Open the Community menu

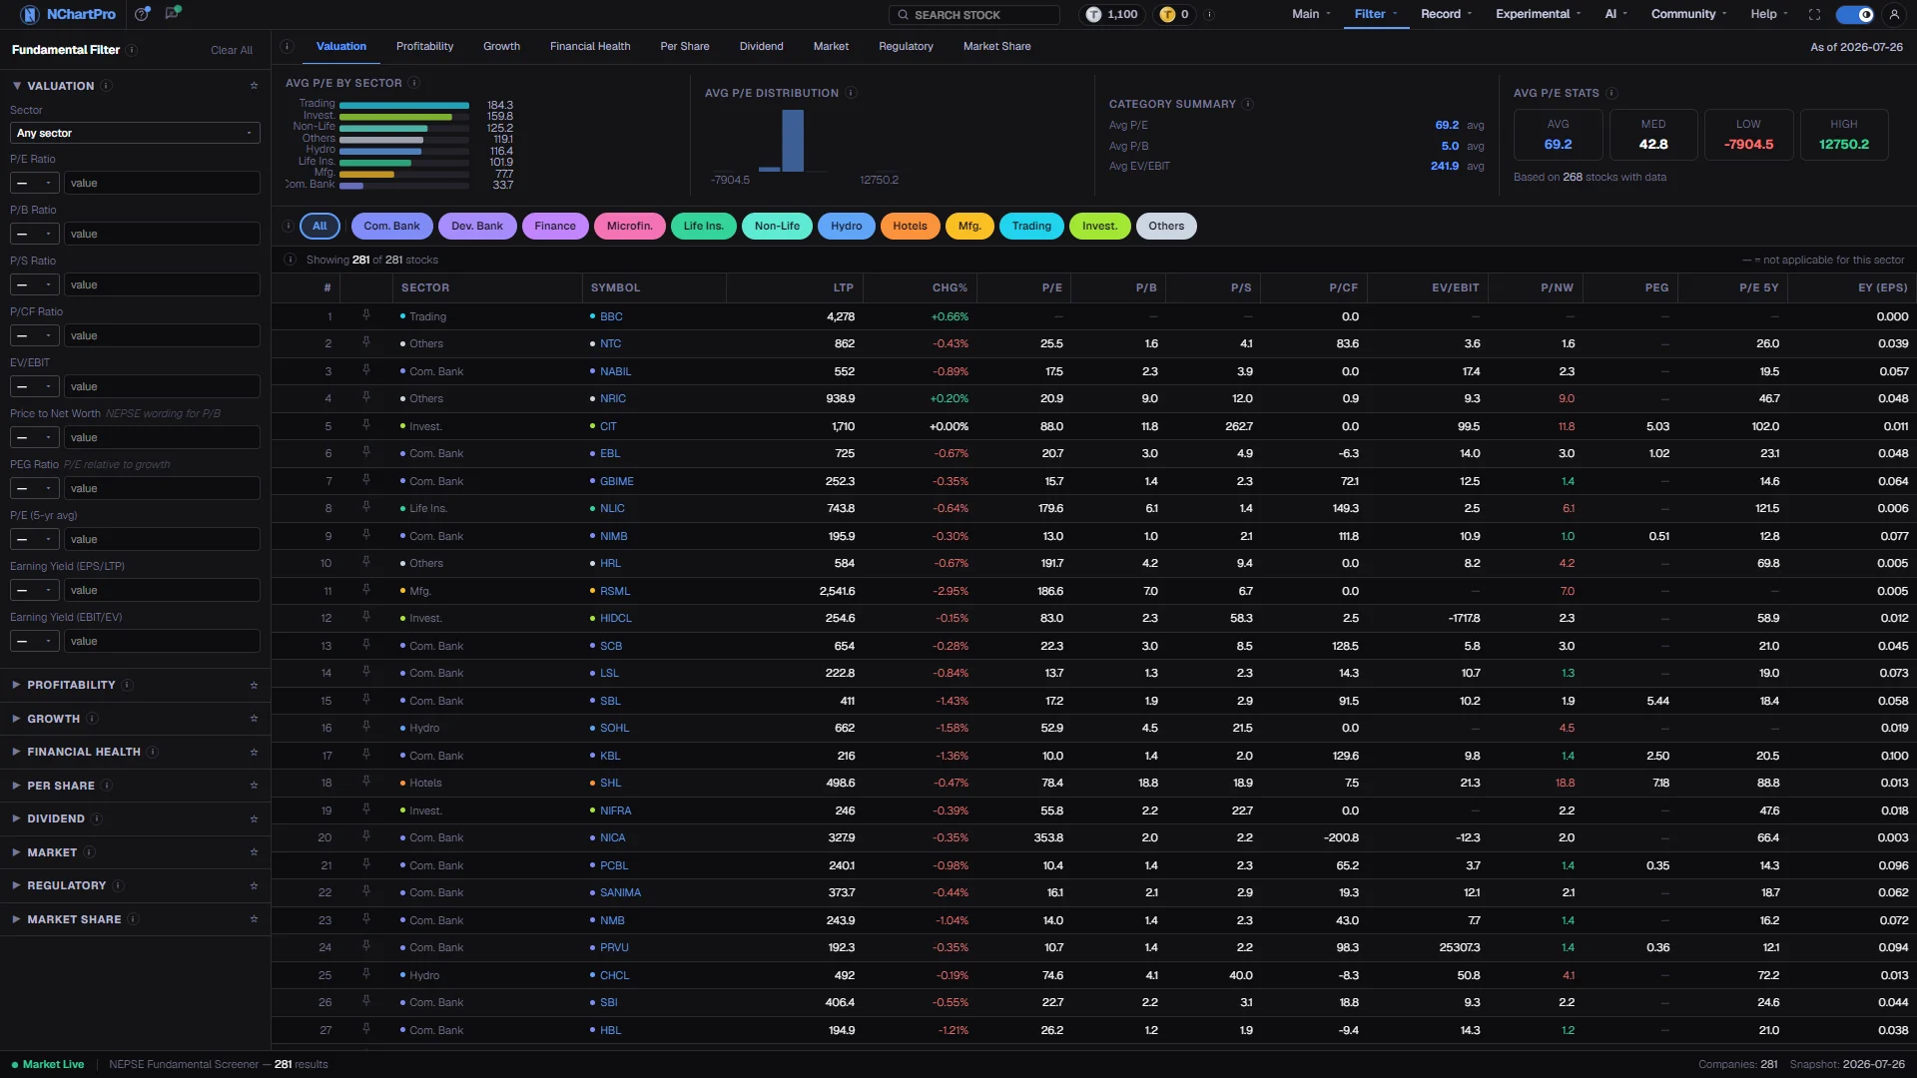[1688, 14]
